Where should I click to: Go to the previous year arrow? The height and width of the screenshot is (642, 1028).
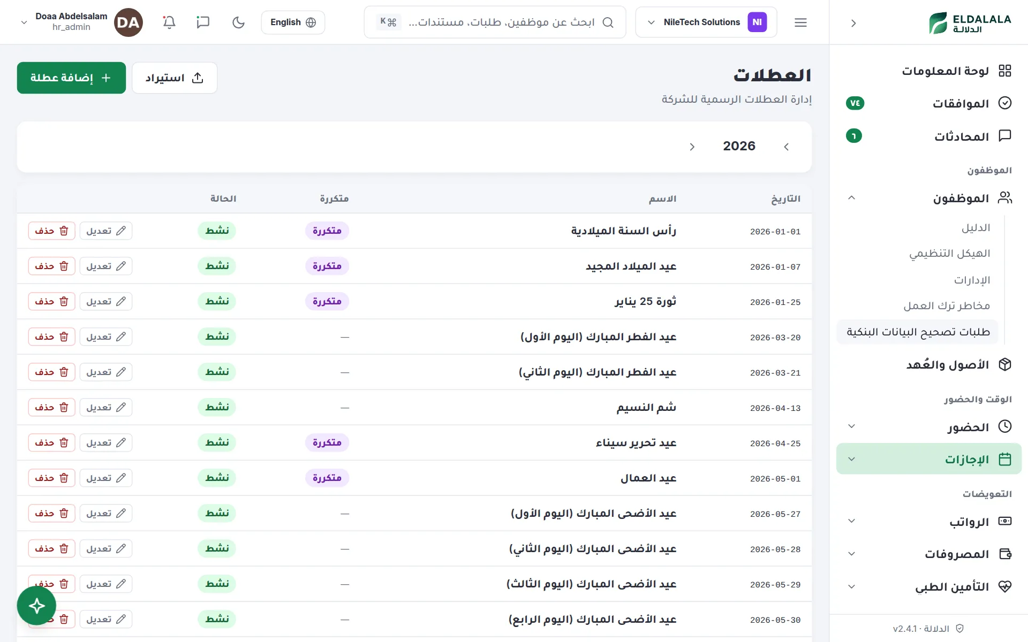[786, 147]
